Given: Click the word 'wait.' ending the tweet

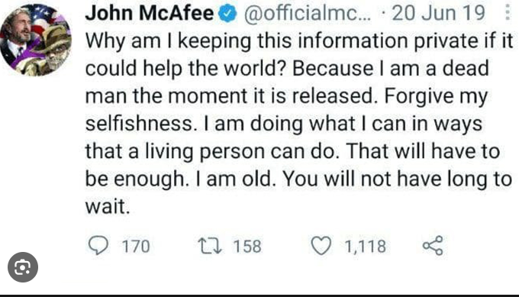Looking at the screenshot, I should pos(108,206).
